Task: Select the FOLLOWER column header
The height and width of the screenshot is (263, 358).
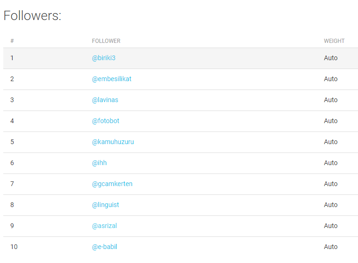Action: pos(106,41)
